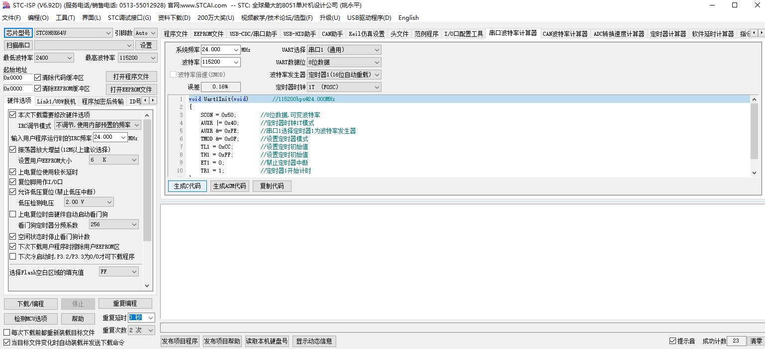Click the 误差 0.16% field
The image size is (765, 349).
(x=220, y=87)
